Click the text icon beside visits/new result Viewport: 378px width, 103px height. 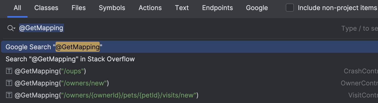click(x=9, y=95)
